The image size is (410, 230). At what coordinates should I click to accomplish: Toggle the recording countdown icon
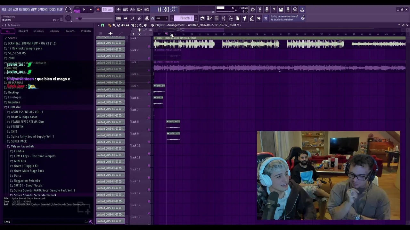click(x=133, y=10)
